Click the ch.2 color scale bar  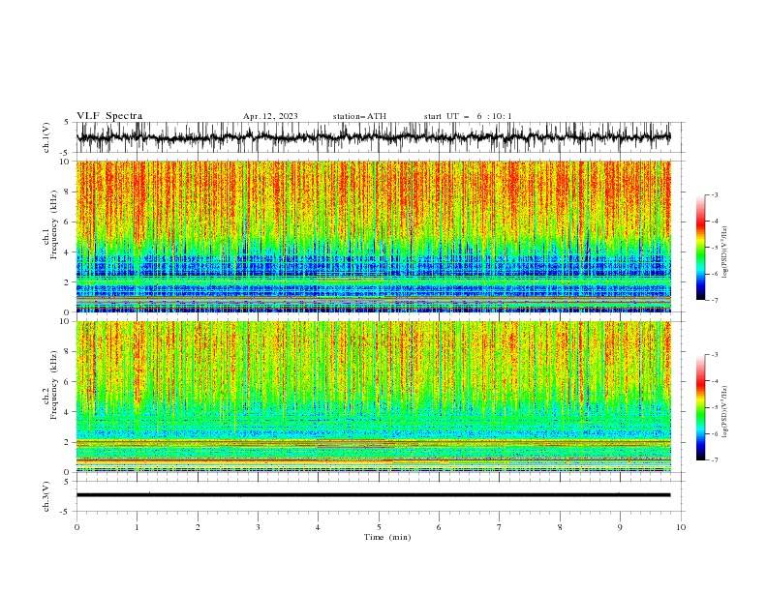point(701,407)
